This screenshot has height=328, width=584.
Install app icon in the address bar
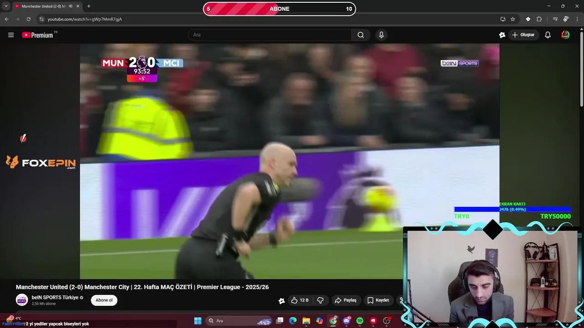tap(503, 19)
